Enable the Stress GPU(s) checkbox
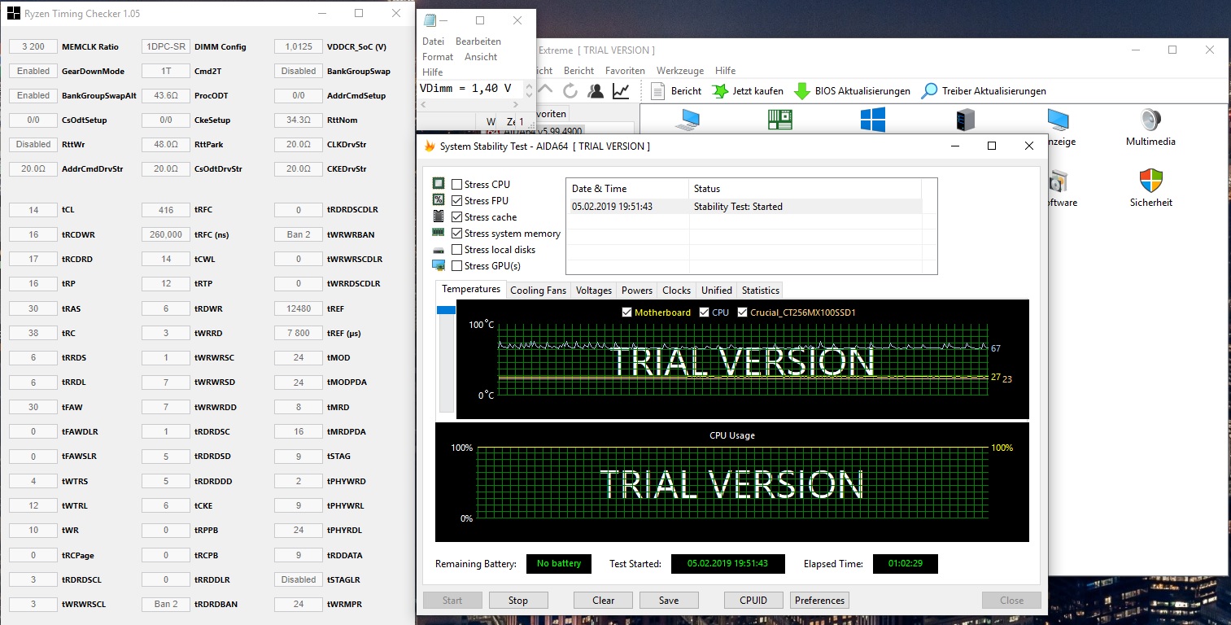 456,265
